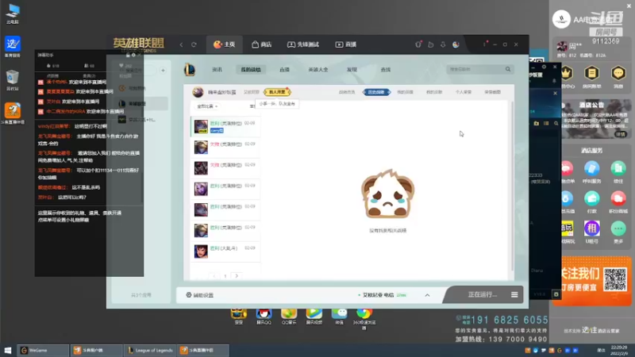
Task: Click the 呼叫服务 call service icon
Action: coord(591,171)
